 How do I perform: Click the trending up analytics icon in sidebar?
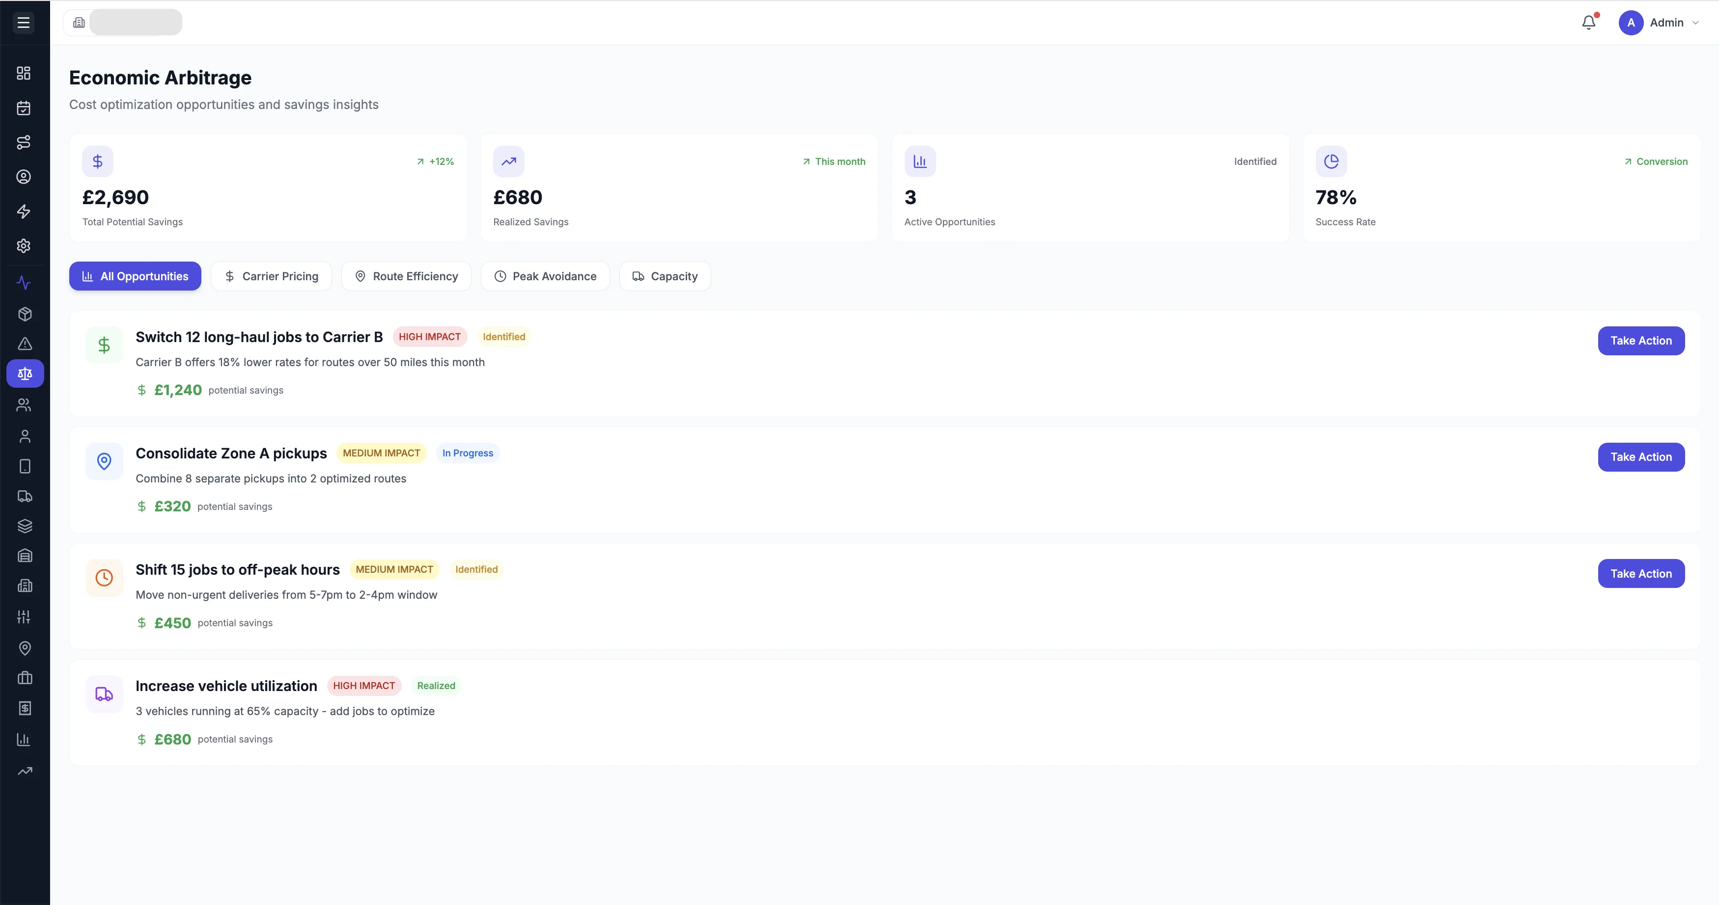click(x=24, y=771)
